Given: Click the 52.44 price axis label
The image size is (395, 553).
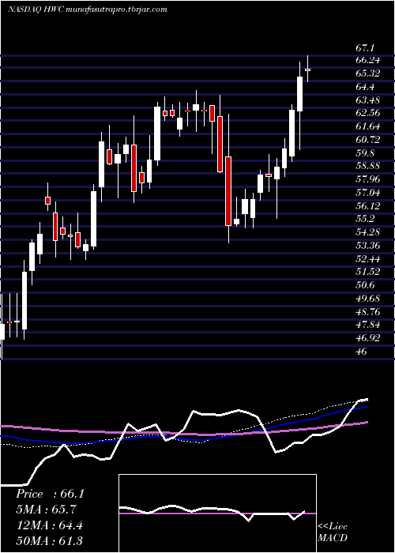Looking at the screenshot, I should (368, 259).
